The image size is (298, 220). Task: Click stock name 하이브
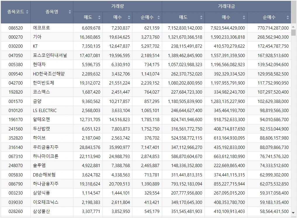[39, 138]
